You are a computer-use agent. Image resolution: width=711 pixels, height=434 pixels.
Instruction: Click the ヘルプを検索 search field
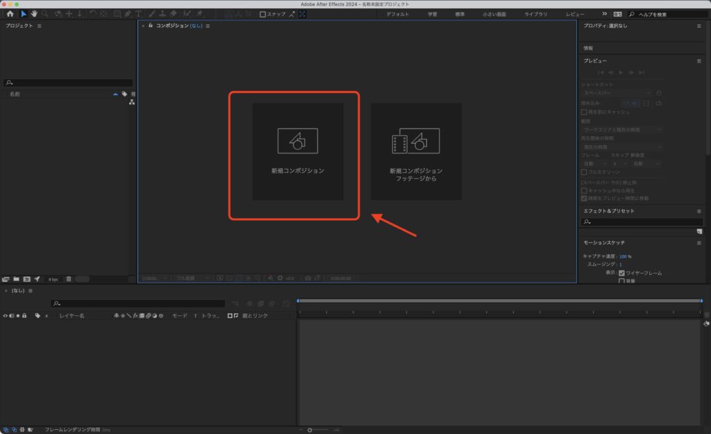click(668, 15)
